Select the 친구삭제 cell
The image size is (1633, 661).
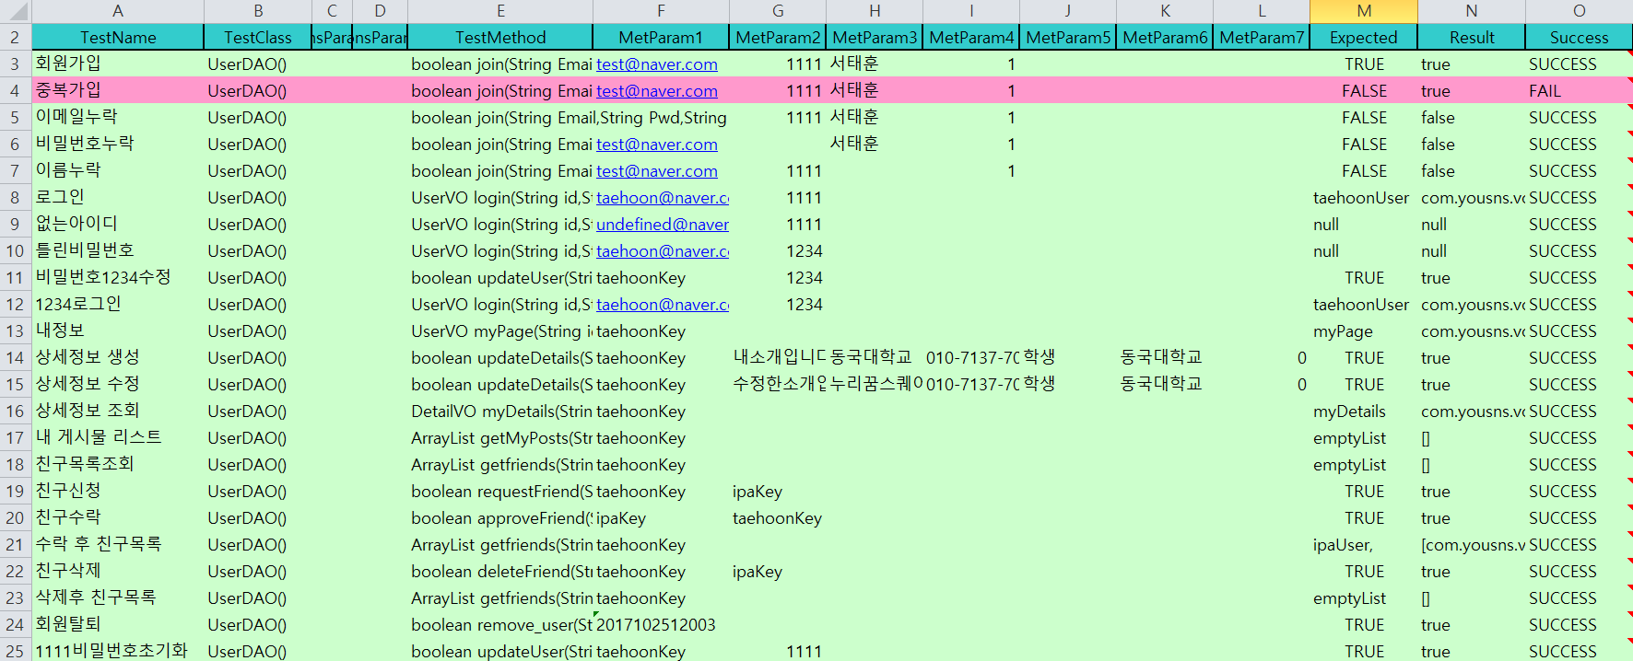[118, 572]
